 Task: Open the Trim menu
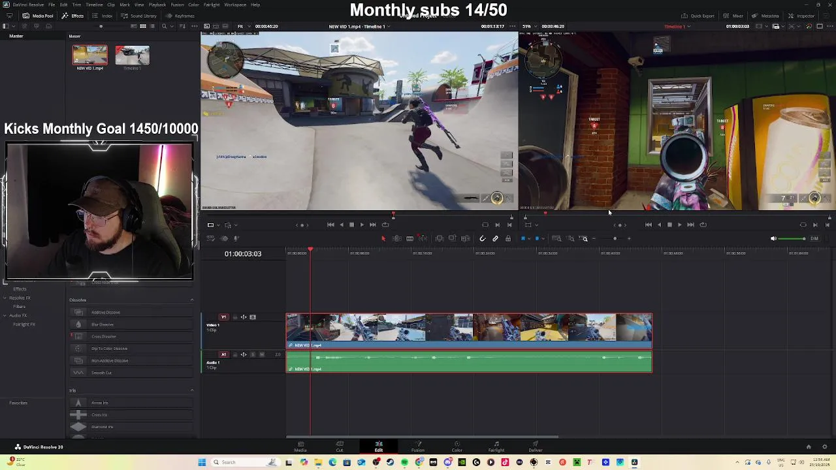pos(76,5)
